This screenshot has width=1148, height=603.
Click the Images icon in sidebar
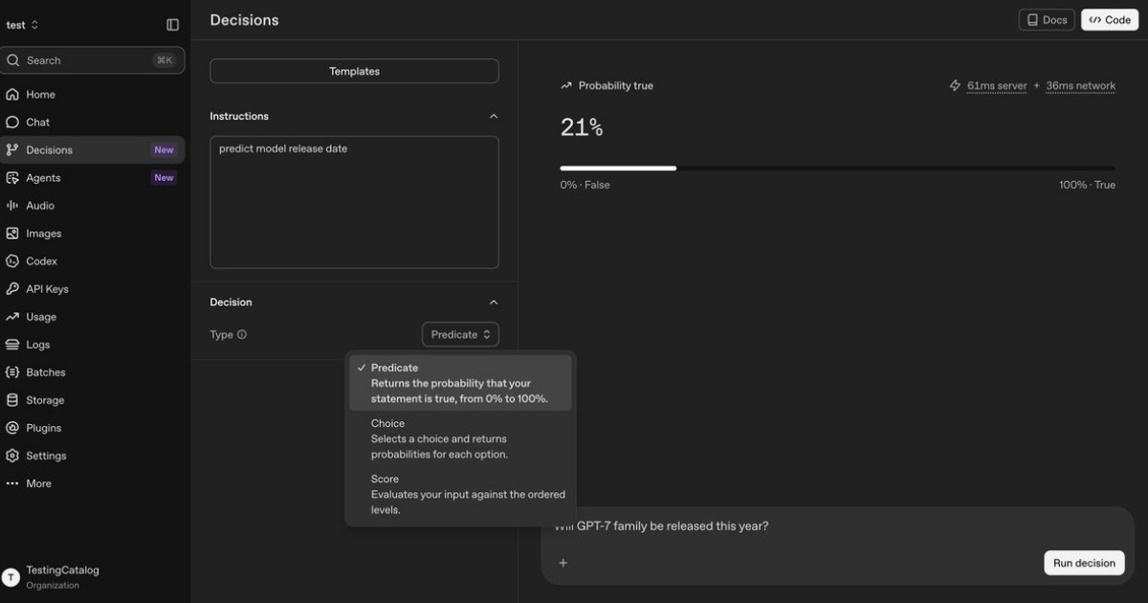(12, 234)
